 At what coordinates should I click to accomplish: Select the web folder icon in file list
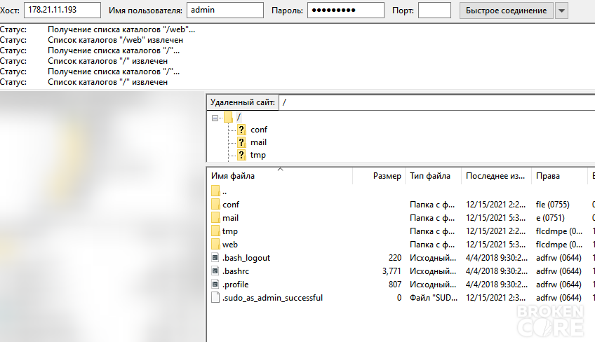[215, 244]
